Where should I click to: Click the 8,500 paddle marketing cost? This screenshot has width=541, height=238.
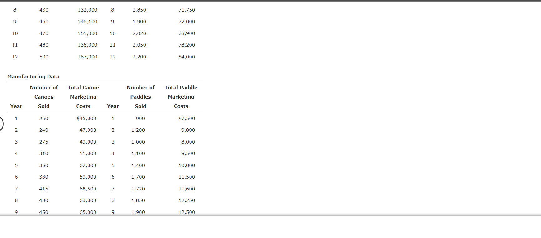[188, 154]
